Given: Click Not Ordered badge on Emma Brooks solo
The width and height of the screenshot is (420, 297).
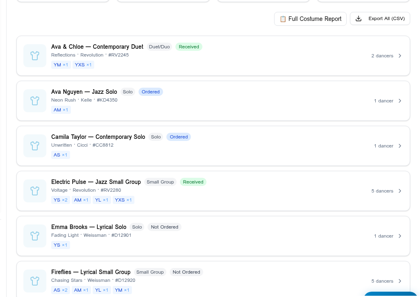Looking at the screenshot, I should (x=164, y=227).
